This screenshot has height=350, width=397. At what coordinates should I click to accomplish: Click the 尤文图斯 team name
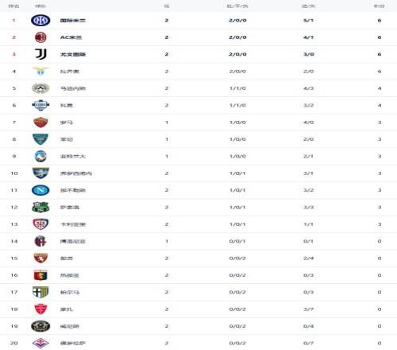tap(73, 54)
